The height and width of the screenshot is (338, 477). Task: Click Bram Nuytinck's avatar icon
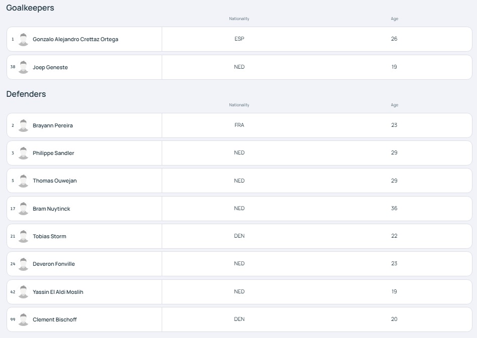24,209
